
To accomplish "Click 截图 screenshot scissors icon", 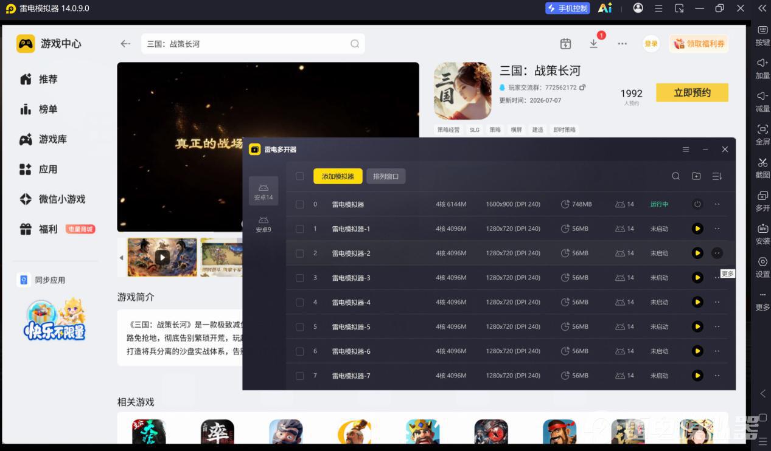I will tap(762, 162).
